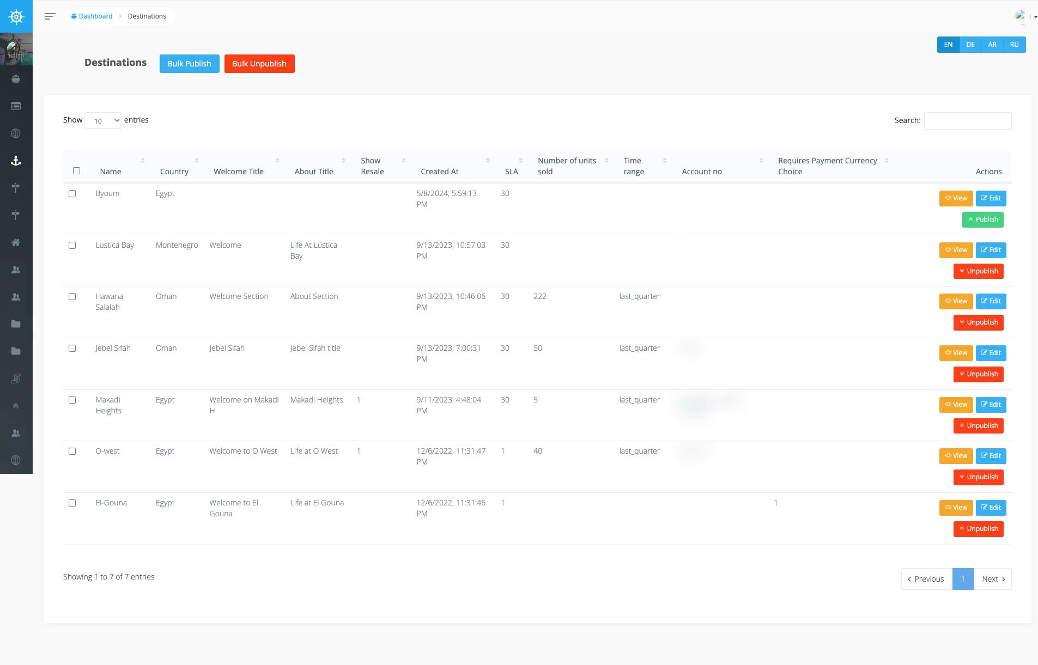Image resolution: width=1038 pixels, height=665 pixels.
Task: Sort table by Country column arrows
Action: coord(197,160)
